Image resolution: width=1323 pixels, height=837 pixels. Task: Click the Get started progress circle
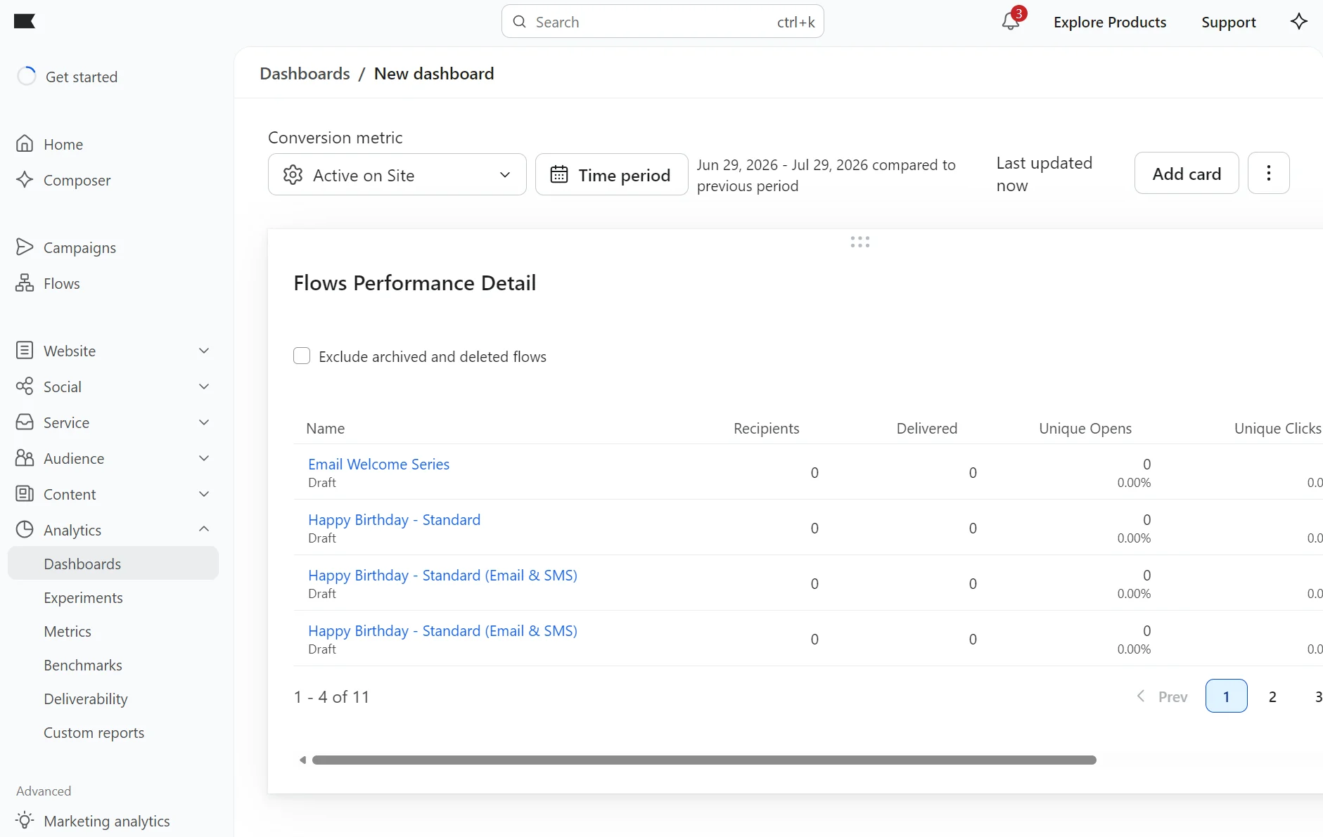26,76
